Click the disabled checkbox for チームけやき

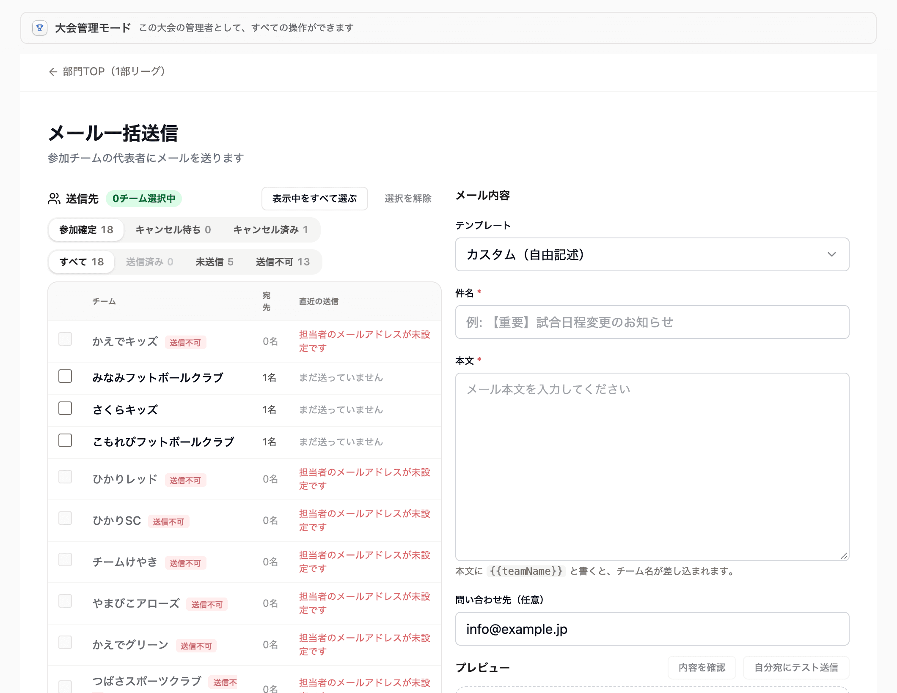65,559
